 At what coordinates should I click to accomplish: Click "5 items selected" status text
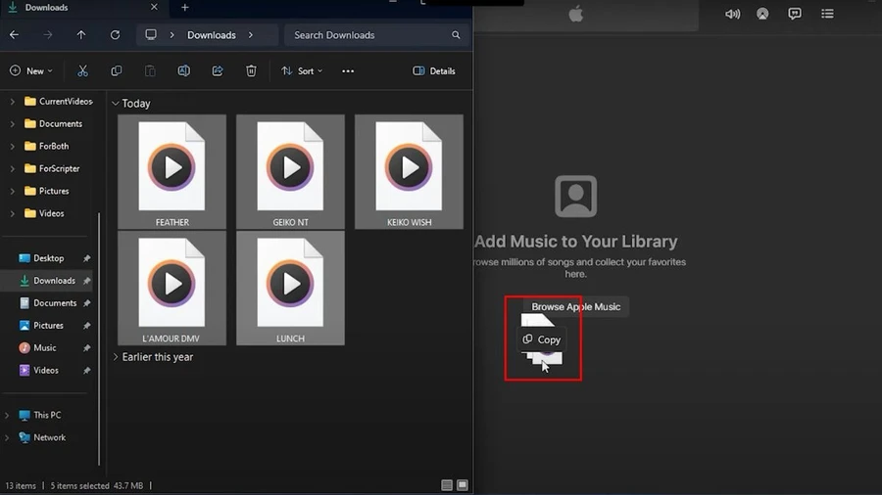pos(79,485)
